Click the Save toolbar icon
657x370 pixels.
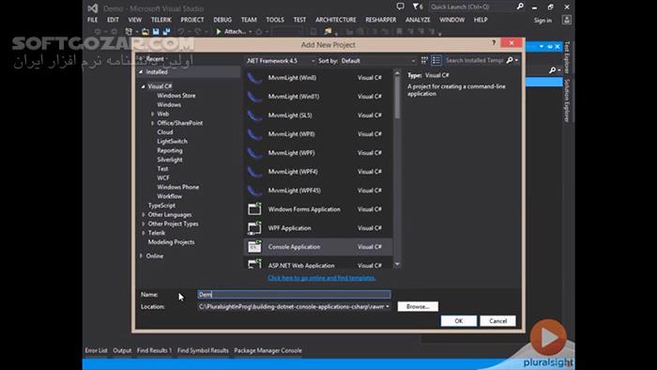[x=156, y=31]
